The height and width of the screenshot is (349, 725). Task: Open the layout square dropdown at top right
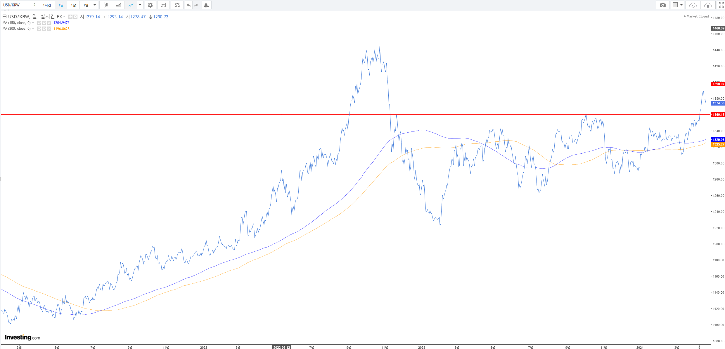[677, 5]
